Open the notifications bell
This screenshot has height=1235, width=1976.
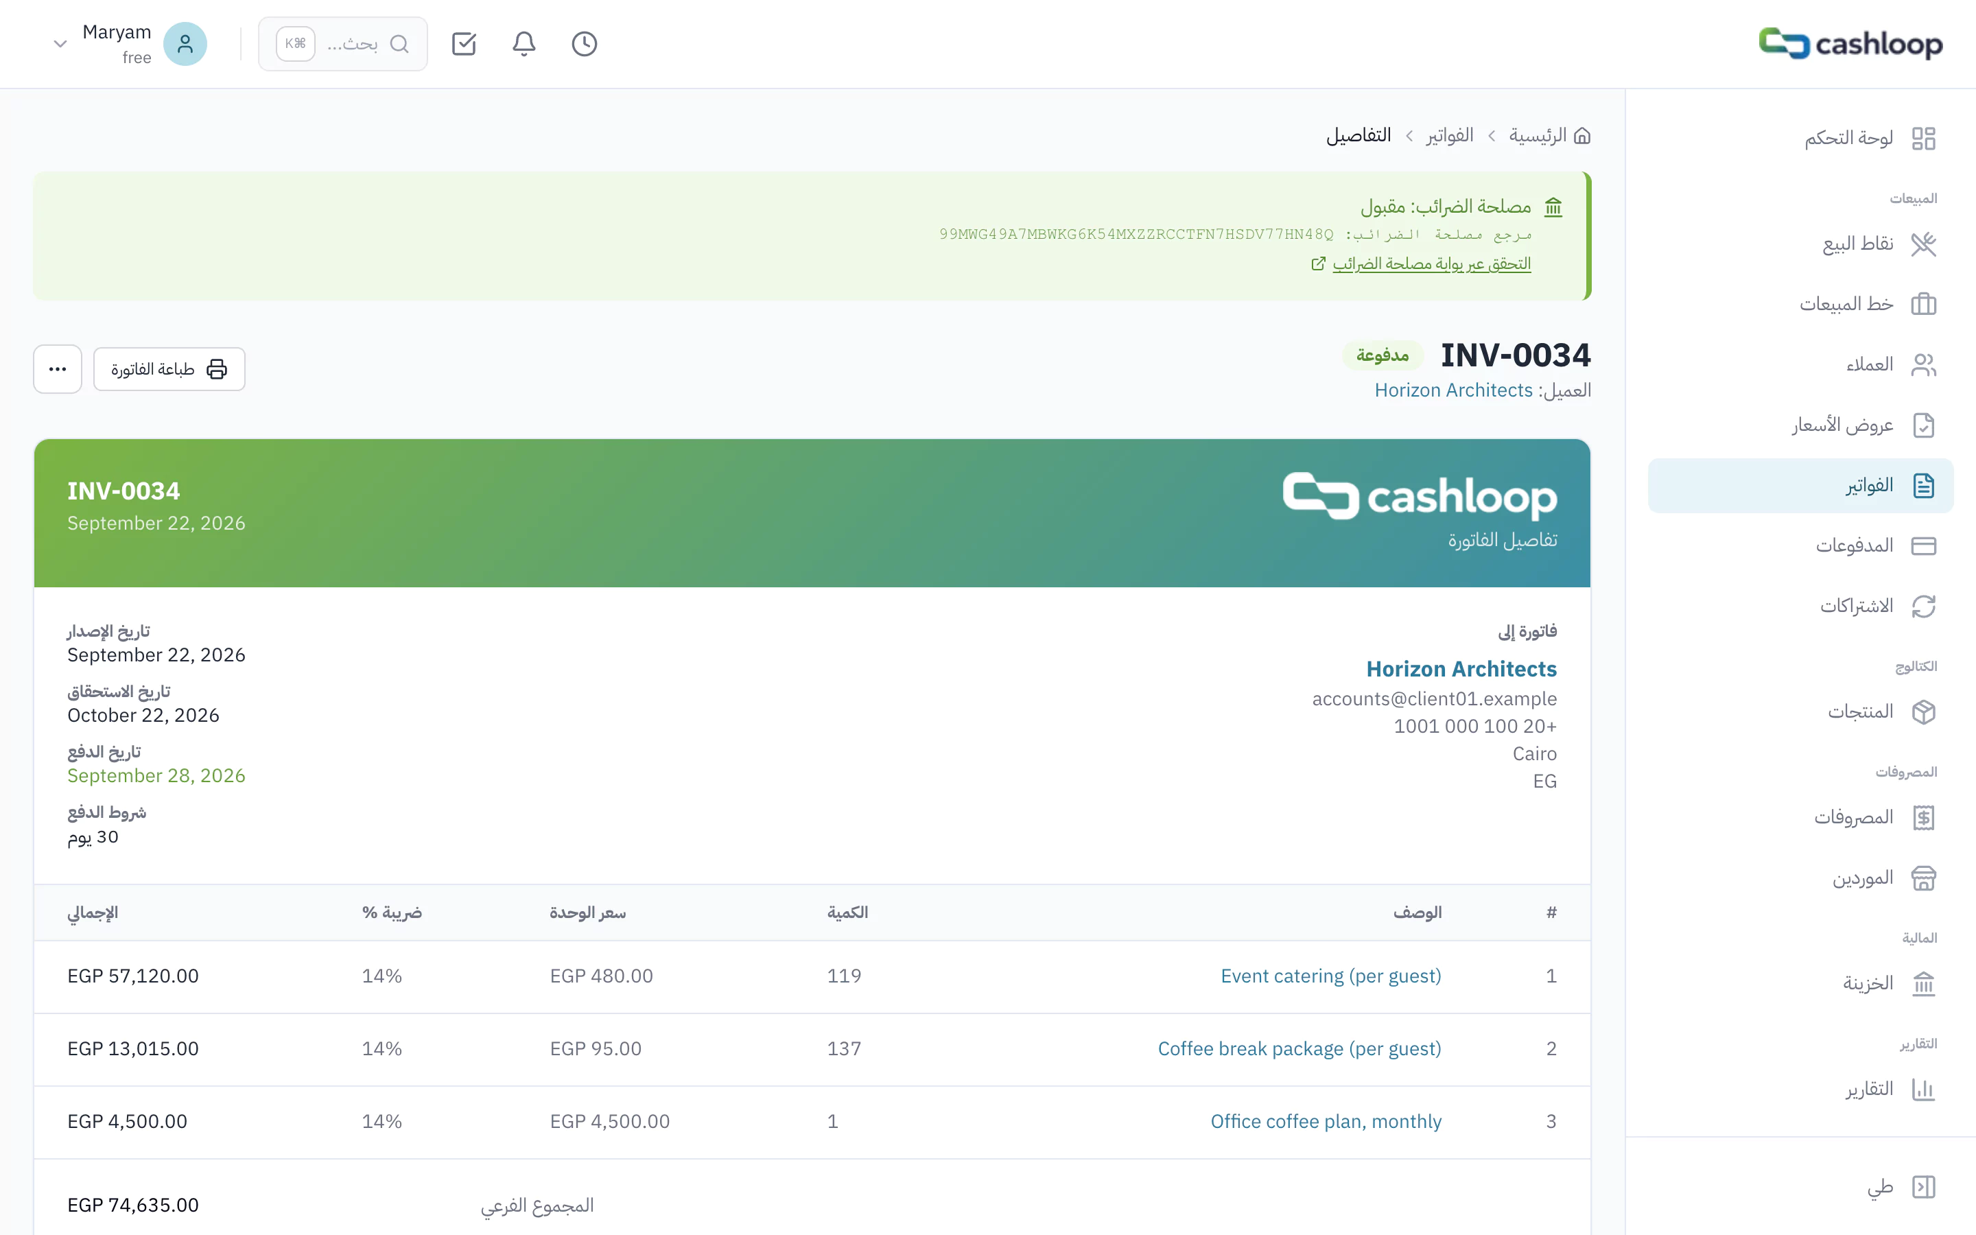(x=524, y=44)
